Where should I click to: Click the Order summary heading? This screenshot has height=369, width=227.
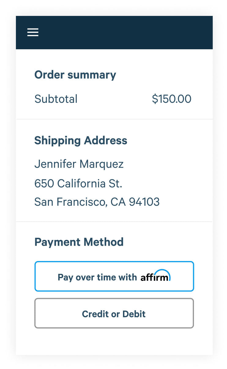tap(75, 75)
